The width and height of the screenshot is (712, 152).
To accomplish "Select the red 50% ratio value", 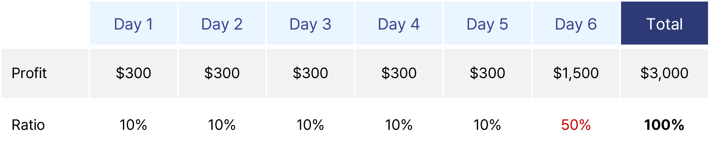I will pyautogui.click(x=576, y=125).
